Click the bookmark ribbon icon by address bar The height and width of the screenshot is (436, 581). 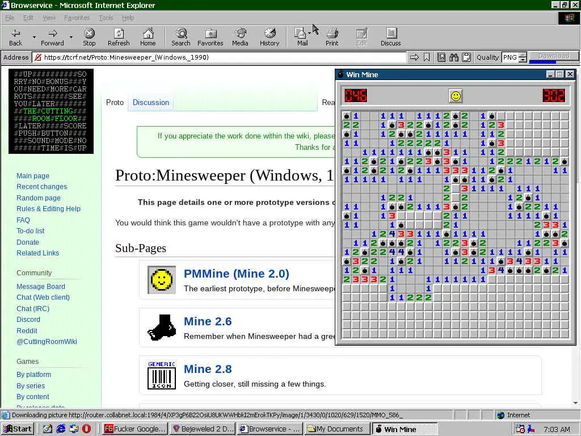(427, 57)
